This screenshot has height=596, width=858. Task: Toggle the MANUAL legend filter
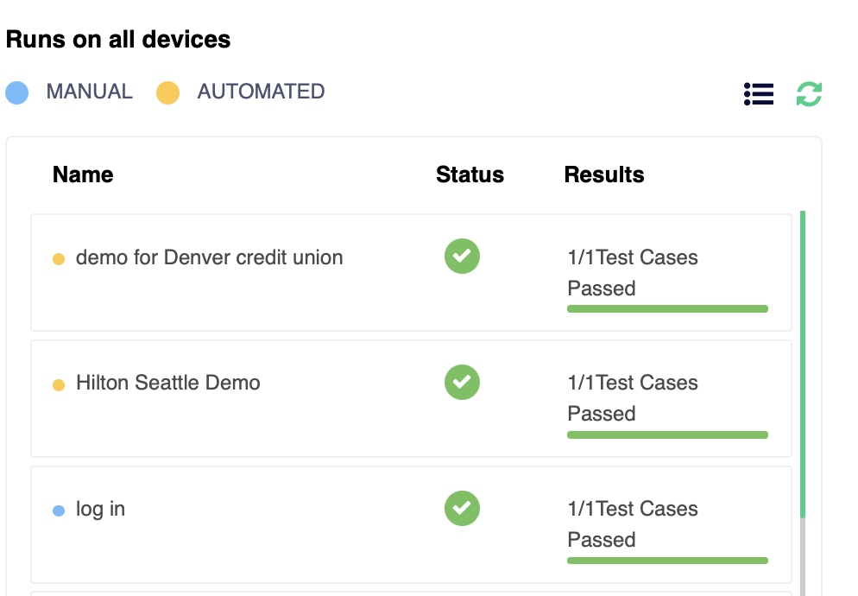89,92
